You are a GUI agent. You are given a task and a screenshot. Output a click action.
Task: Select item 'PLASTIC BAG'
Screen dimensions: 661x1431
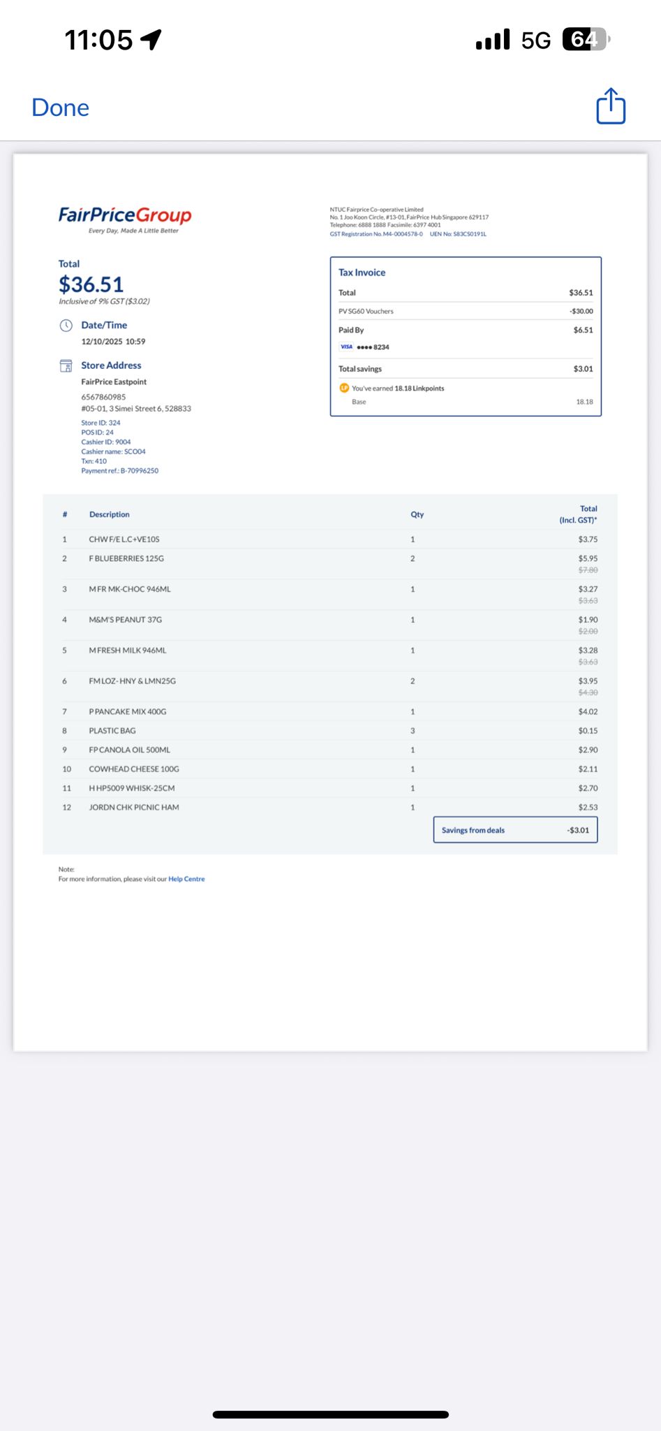(112, 731)
